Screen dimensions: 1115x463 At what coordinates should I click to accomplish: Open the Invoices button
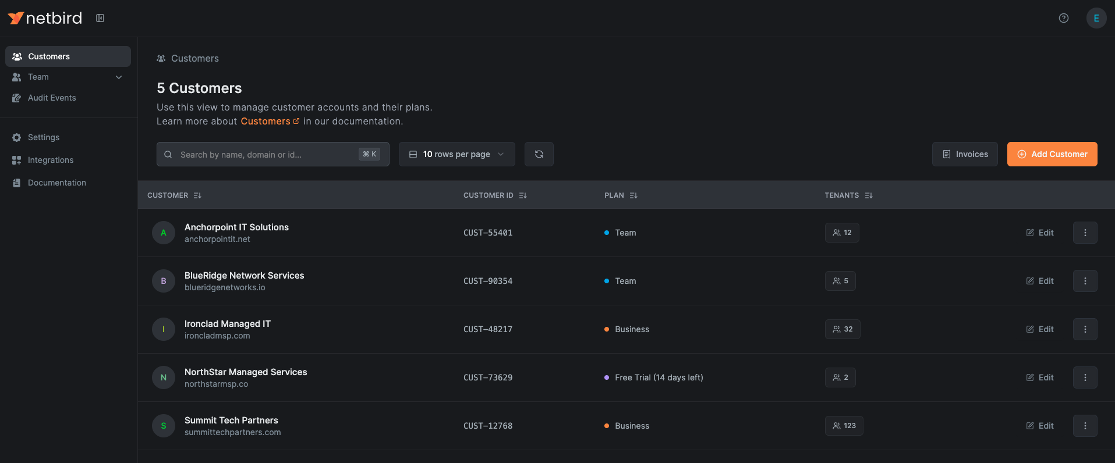click(x=965, y=154)
